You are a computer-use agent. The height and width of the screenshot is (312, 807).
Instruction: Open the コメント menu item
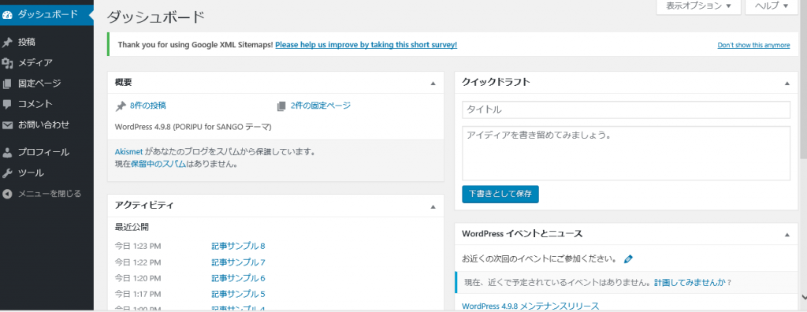46,104
